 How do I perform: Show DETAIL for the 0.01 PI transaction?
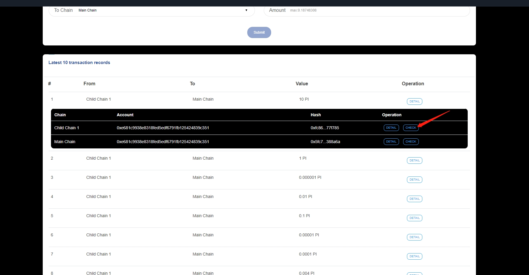coord(414,199)
